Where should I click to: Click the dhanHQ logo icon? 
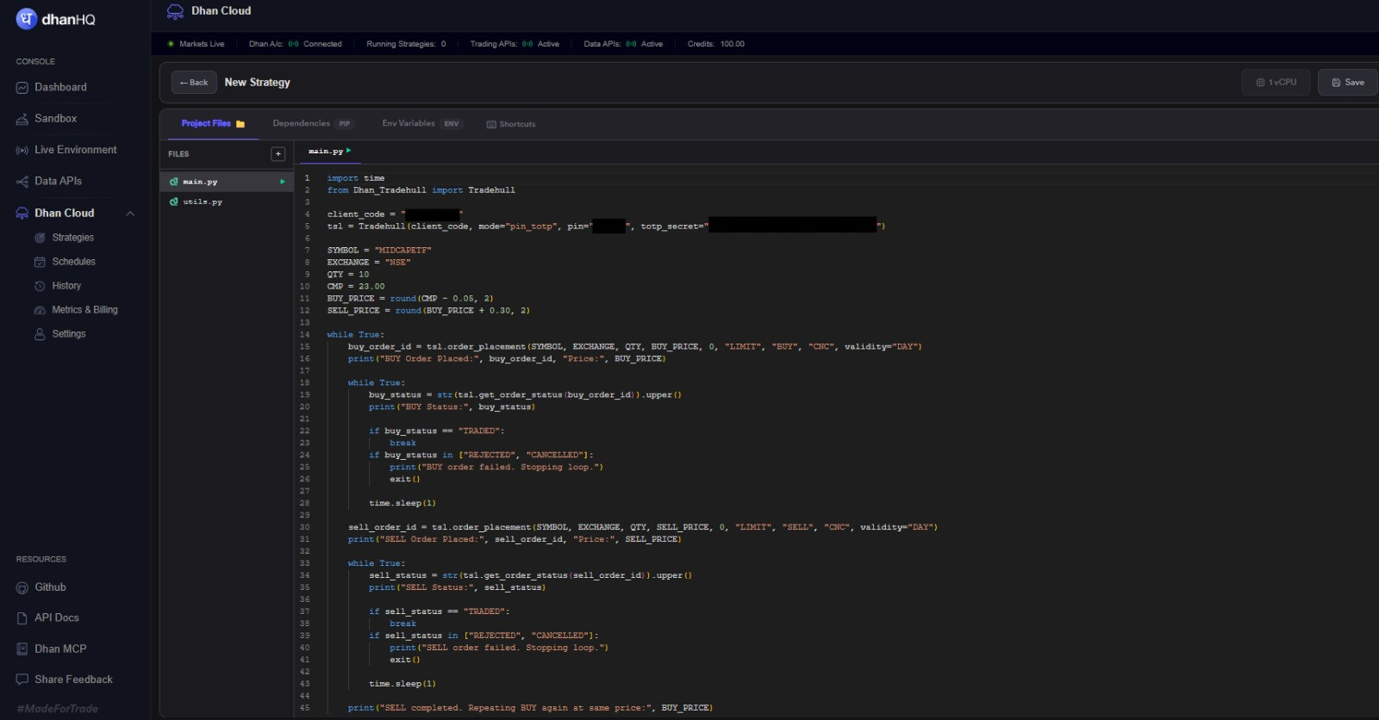coord(27,19)
